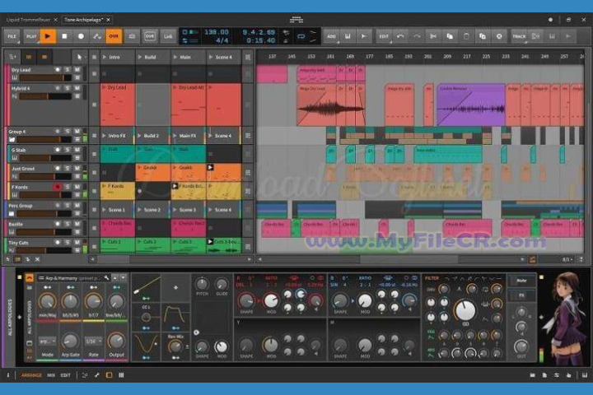The height and width of the screenshot is (395, 593).
Task: Open the PLAY menu
Action: [x=31, y=36]
